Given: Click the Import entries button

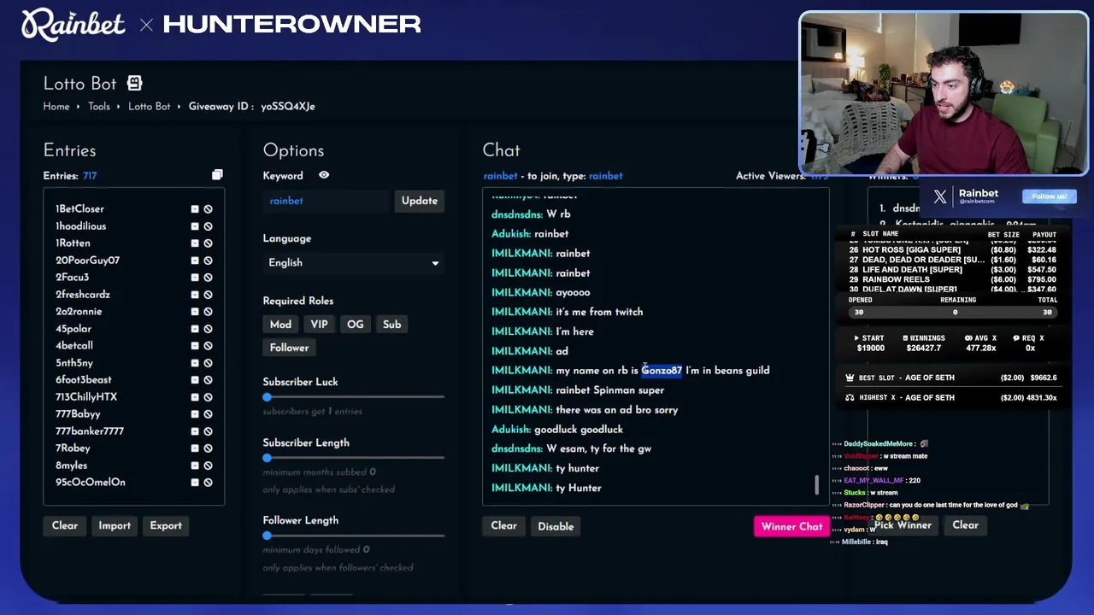Looking at the screenshot, I should [115, 525].
